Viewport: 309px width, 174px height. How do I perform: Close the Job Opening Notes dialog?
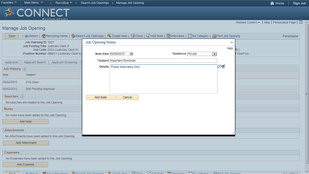(232, 43)
